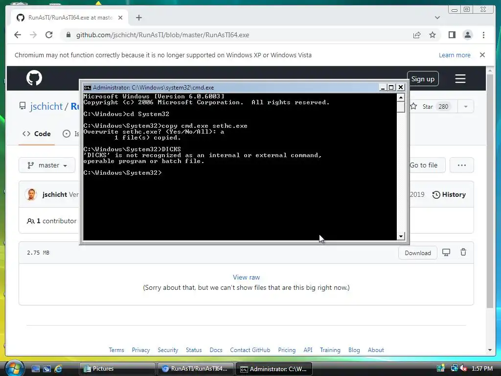Click the jschicht commit author name
The image size is (501, 376).
coord(55,194)
